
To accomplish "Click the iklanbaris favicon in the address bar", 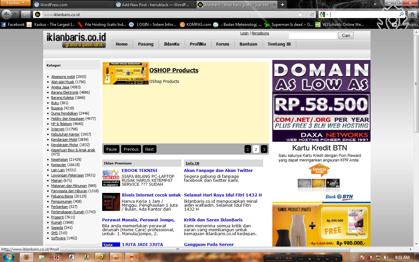I will [37, 14].
